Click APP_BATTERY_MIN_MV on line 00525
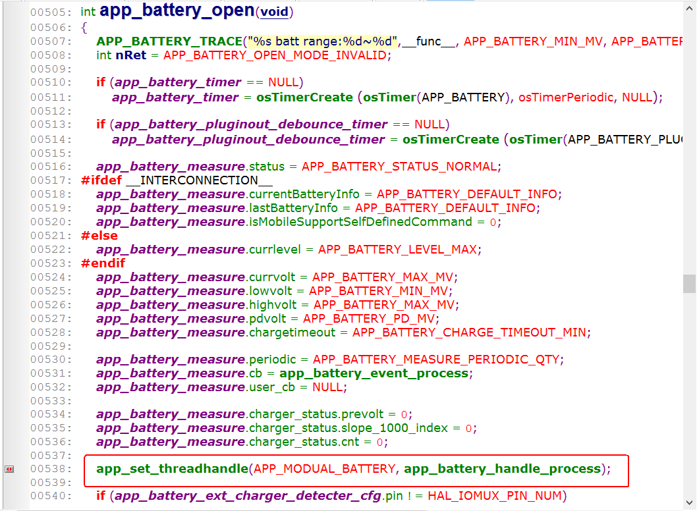 (x=378, y=291)
